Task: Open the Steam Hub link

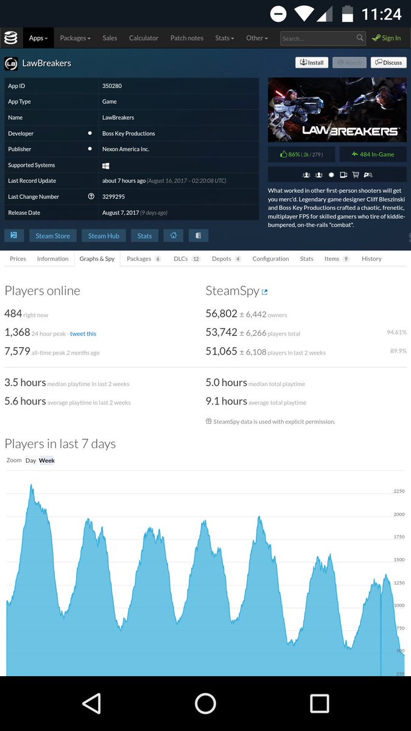Action: pyautogui.click(x=104, y=236)
